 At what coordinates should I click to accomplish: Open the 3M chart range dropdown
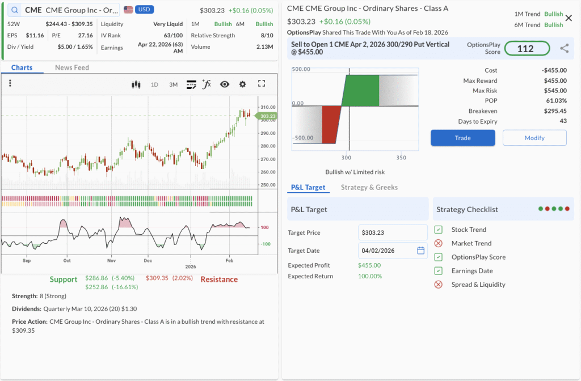[x=173, y=84]
